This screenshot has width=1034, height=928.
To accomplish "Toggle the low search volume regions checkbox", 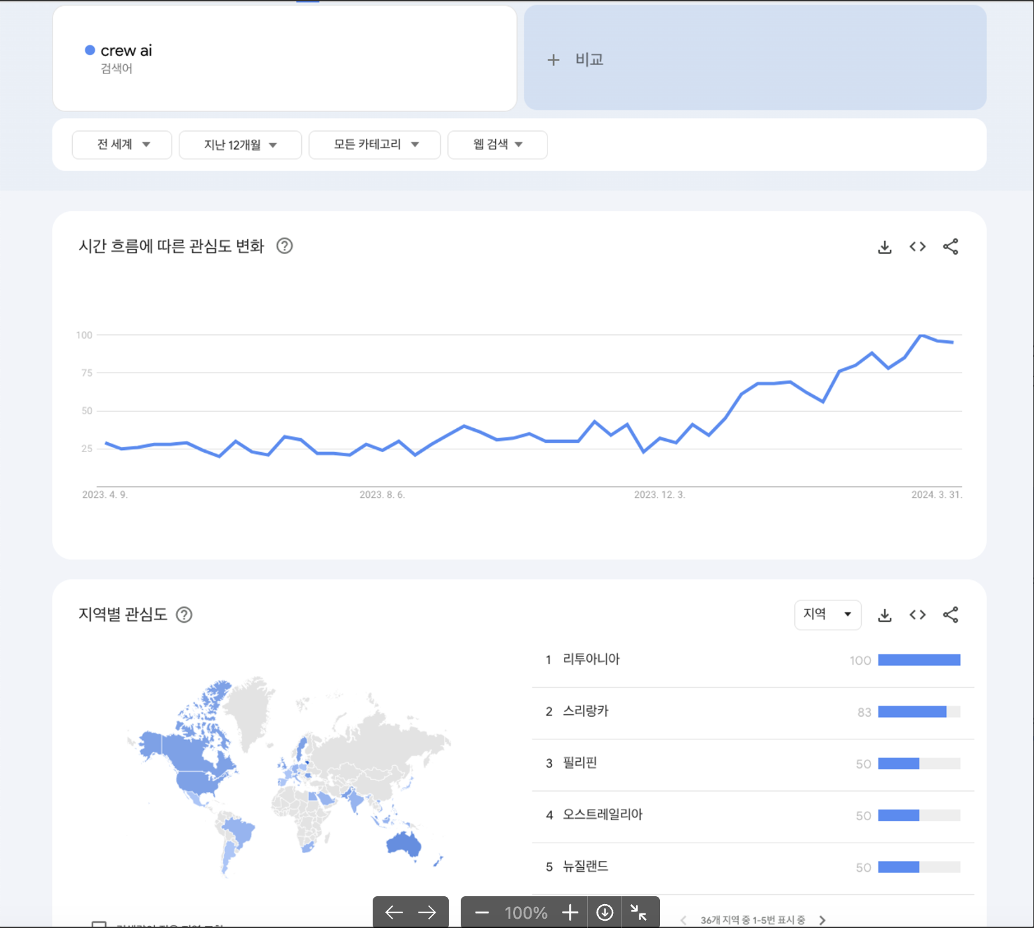I will [x=99, y=925].
